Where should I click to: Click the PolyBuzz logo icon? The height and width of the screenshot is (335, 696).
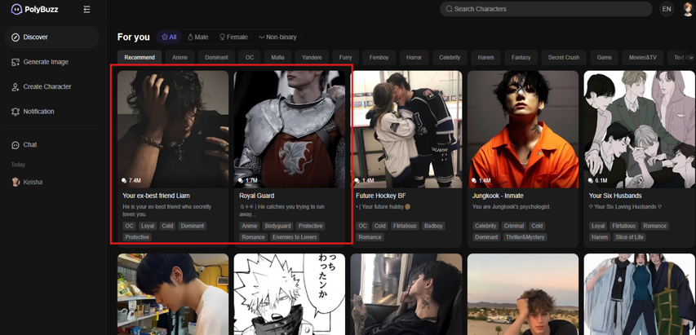point(16,10)
